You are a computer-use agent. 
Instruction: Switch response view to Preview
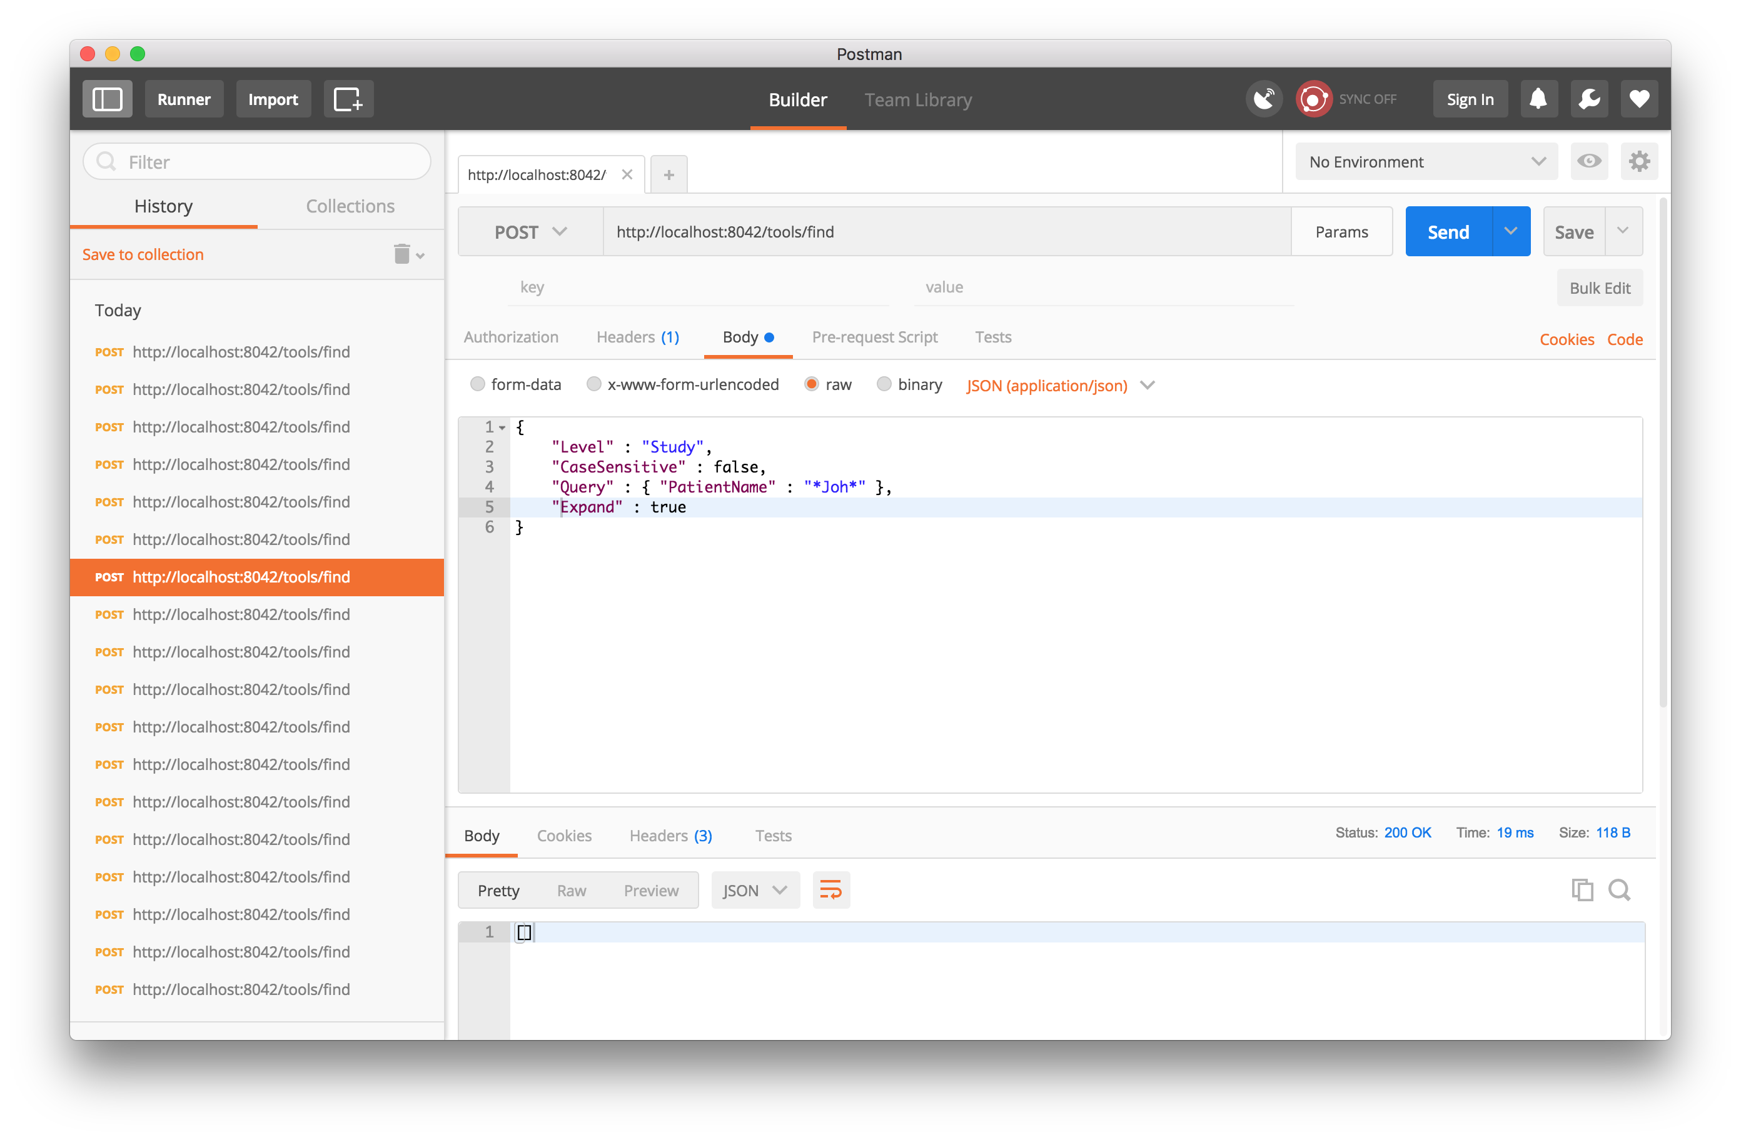[x=651, y=890]
